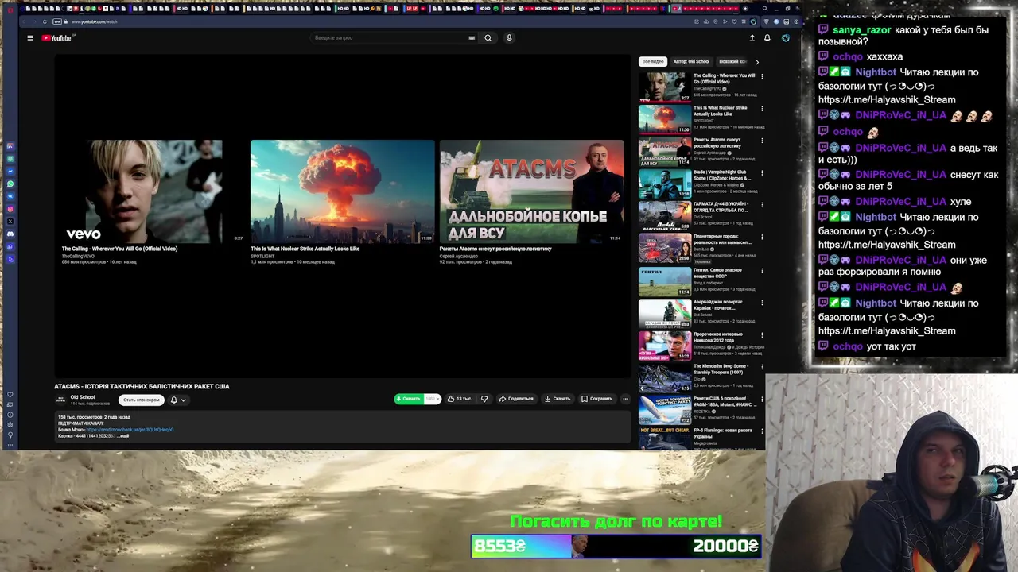Select the Похожий контент chip

tap(733, 61)
